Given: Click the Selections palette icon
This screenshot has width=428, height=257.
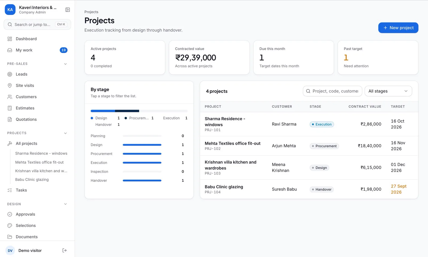Looking at the screenshot, I should (10, 225).
